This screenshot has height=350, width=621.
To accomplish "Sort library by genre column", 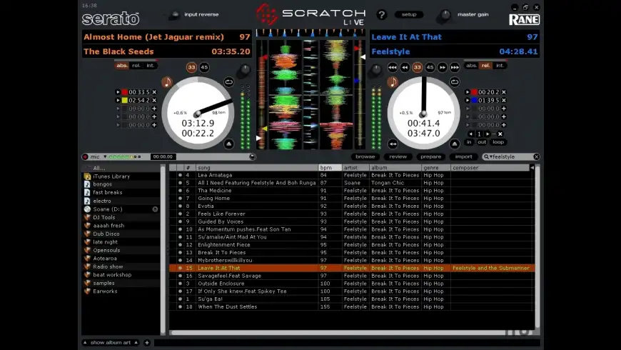I will [435, 168].
